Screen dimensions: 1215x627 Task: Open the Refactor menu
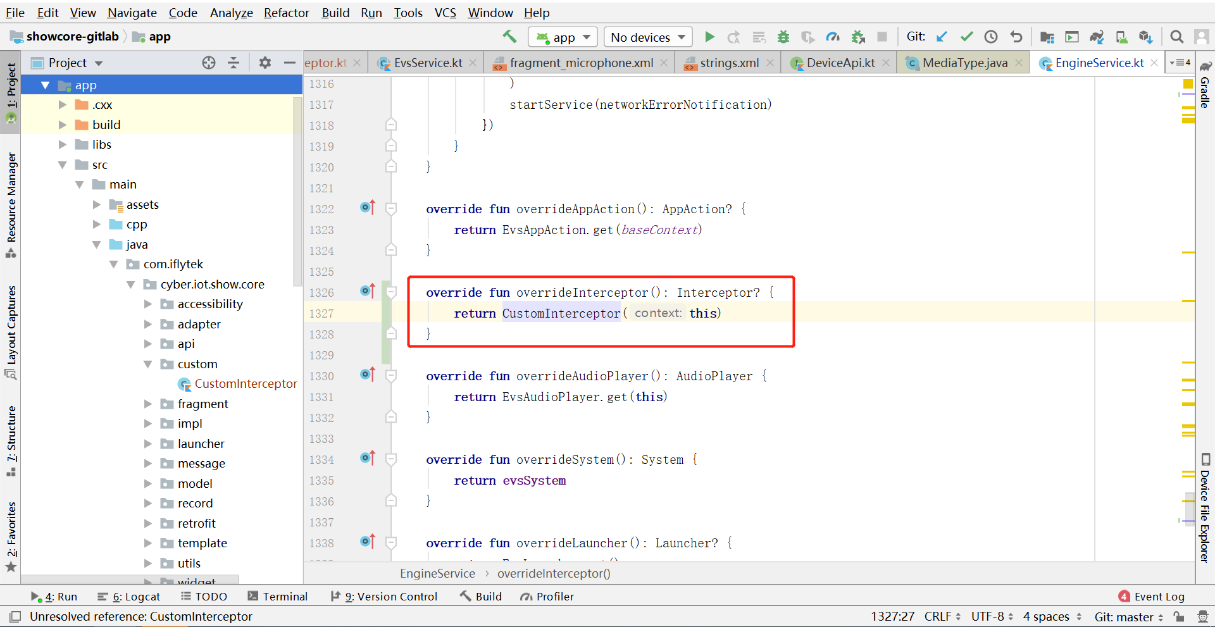point(286,13)
